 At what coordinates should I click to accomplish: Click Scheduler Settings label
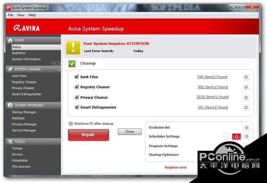164,137
